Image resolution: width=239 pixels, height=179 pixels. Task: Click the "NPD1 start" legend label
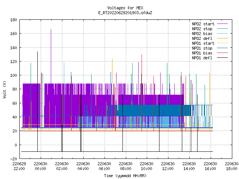pos(203,43)
